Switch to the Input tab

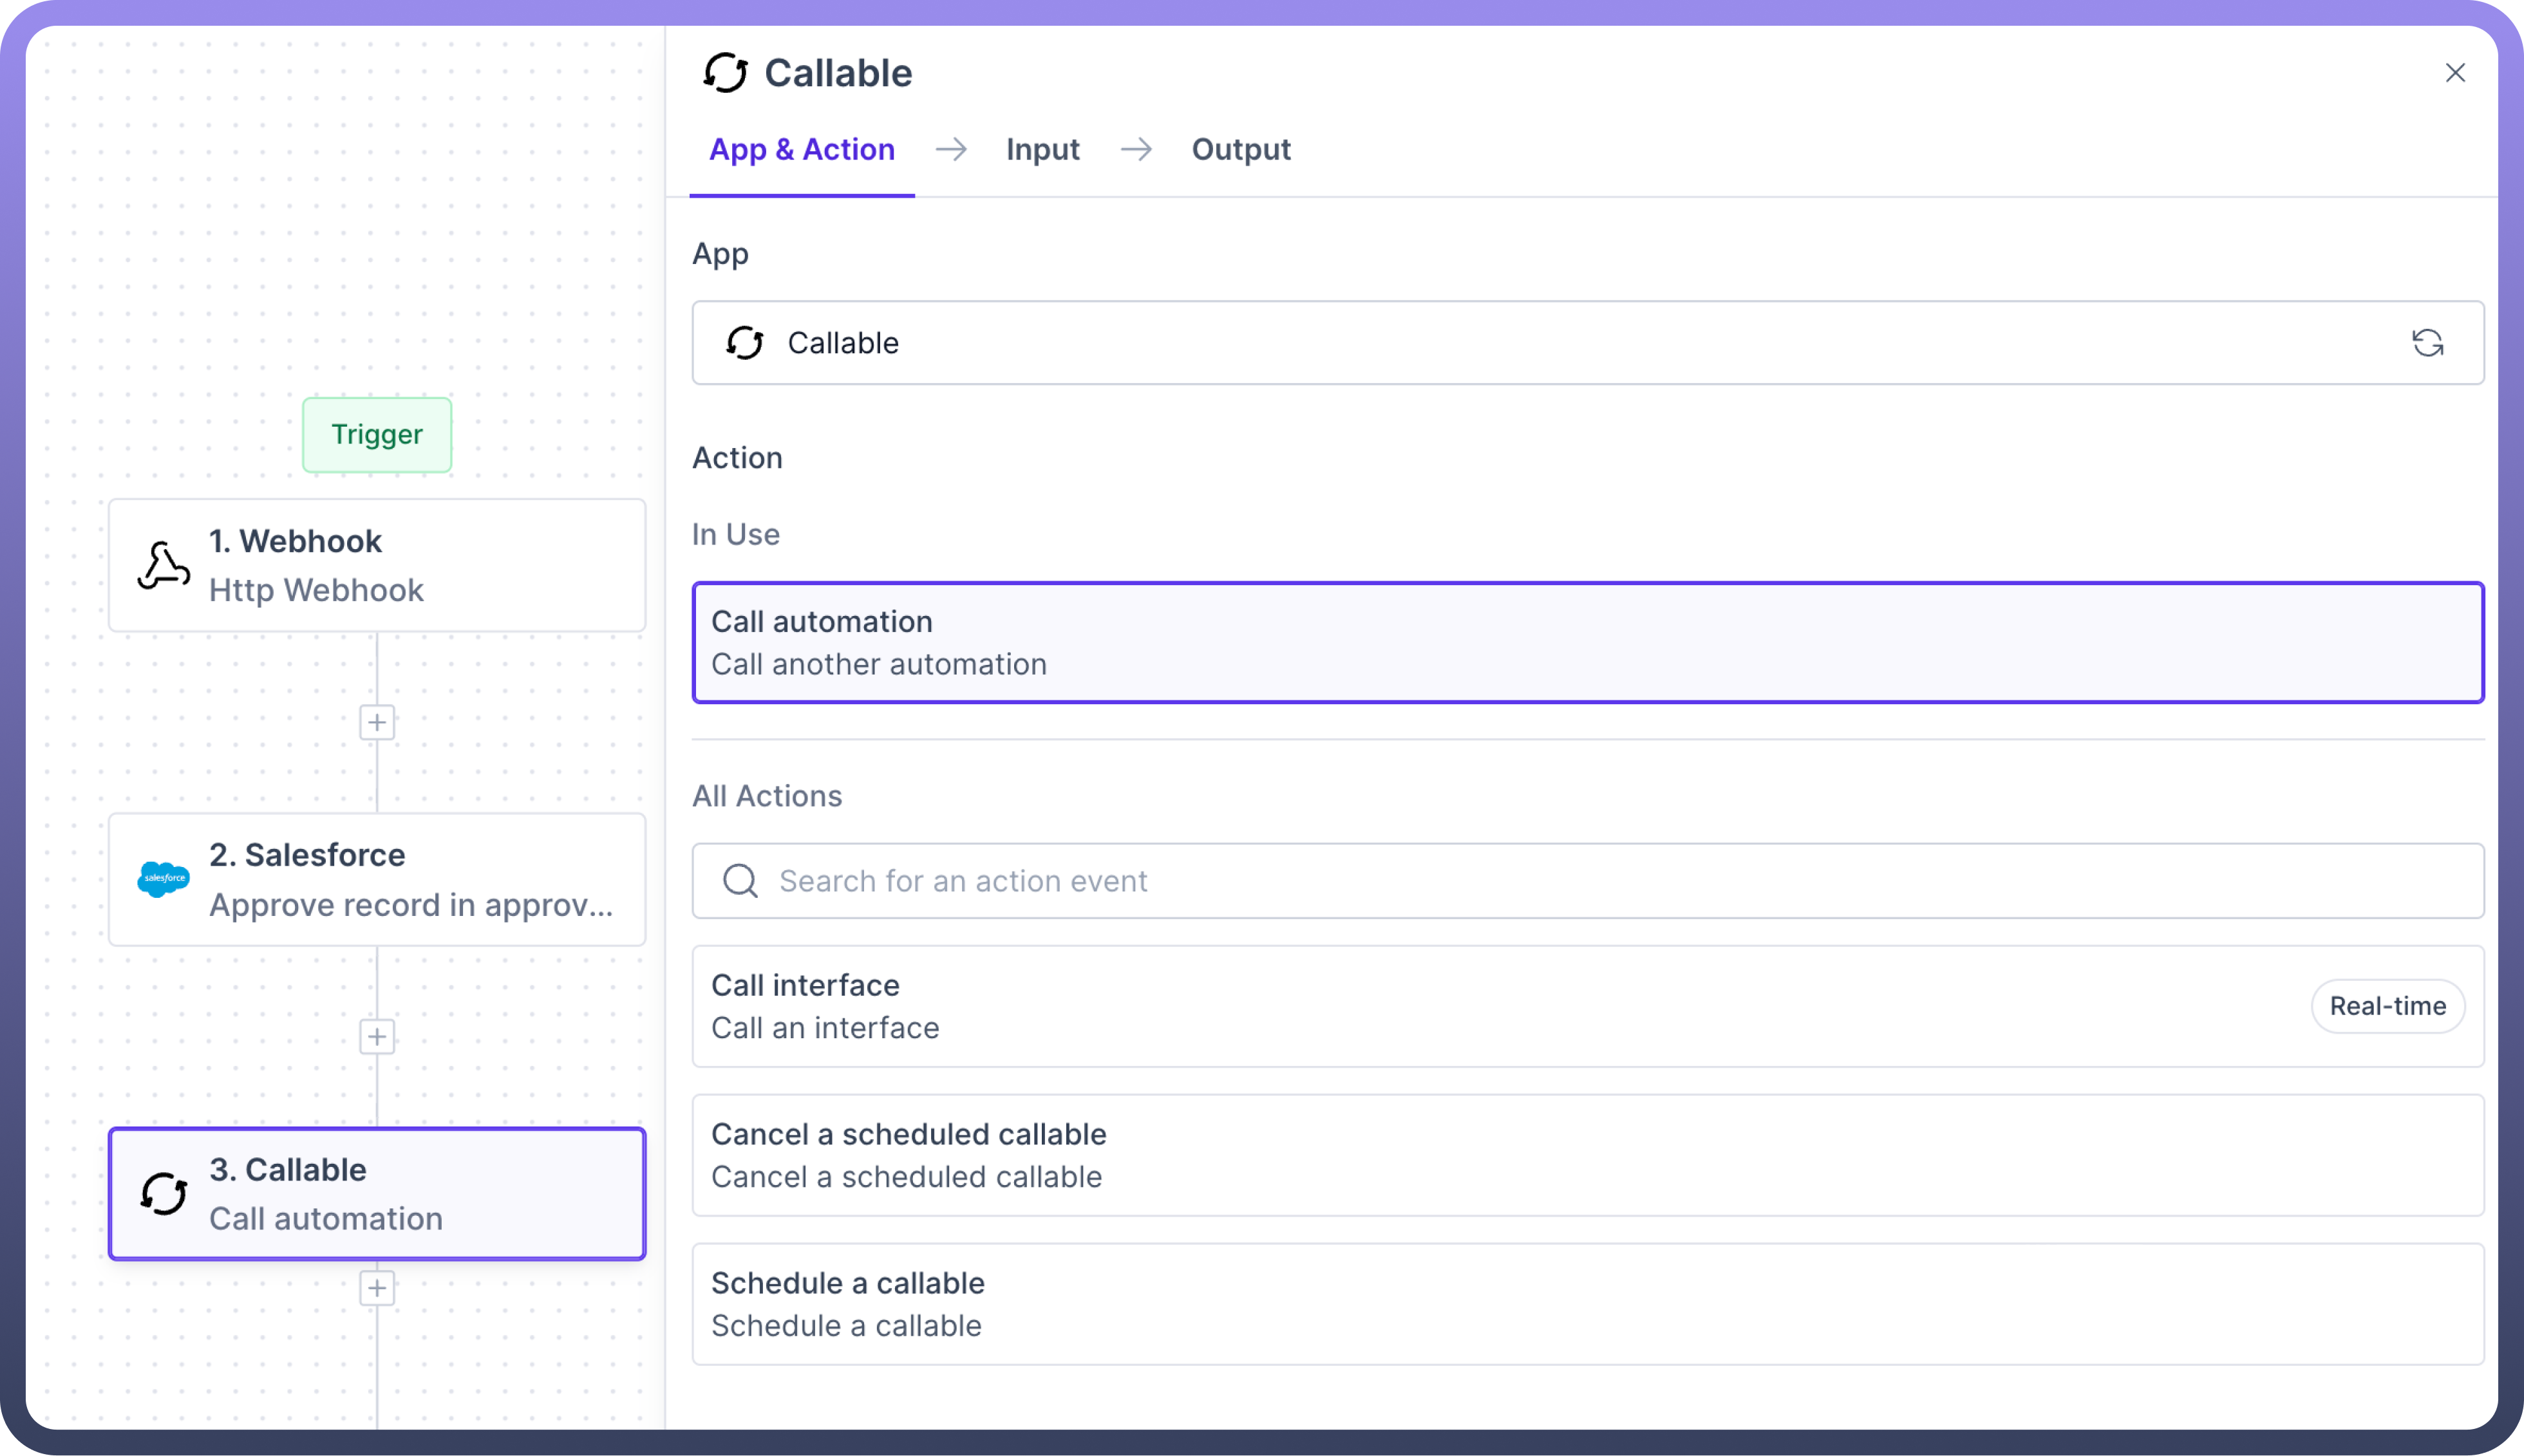coord(1042,150)
